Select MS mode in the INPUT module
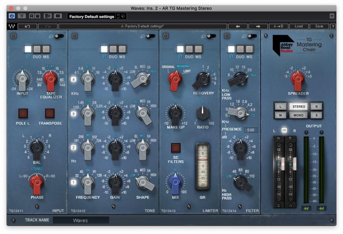343x234 pixels. (x=46, y=49)
